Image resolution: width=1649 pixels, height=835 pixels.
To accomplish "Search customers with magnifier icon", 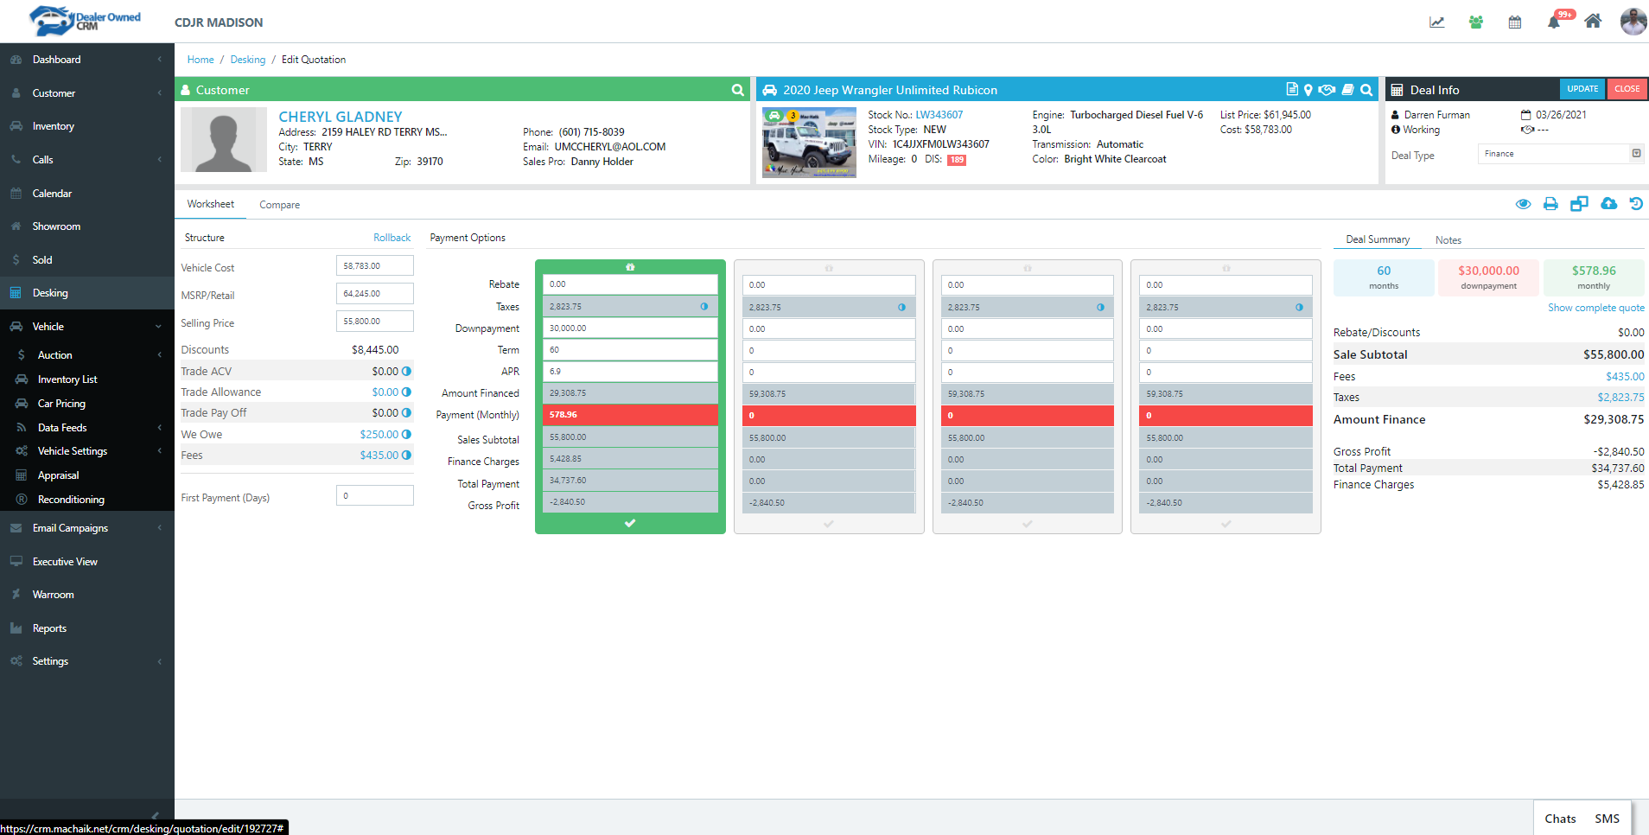I will click(737, 90).
